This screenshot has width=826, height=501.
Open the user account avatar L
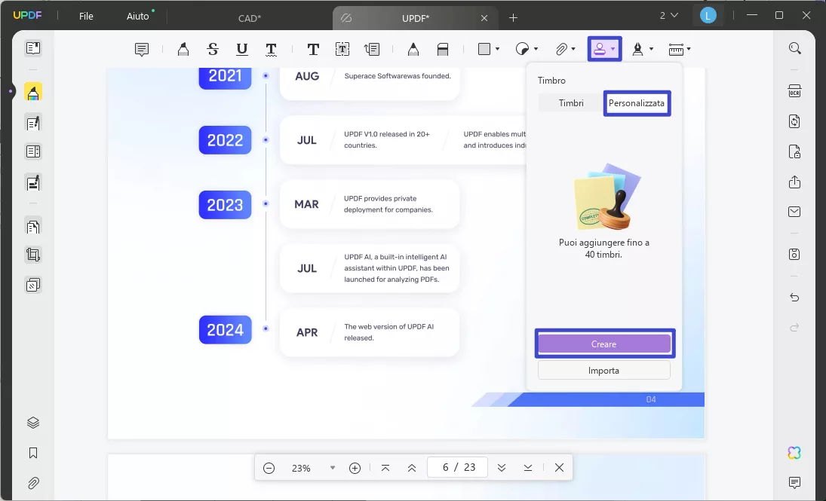click(x=708, y=16)
